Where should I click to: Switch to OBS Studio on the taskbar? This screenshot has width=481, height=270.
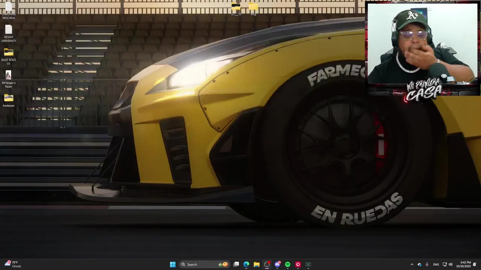click(267, 264)
